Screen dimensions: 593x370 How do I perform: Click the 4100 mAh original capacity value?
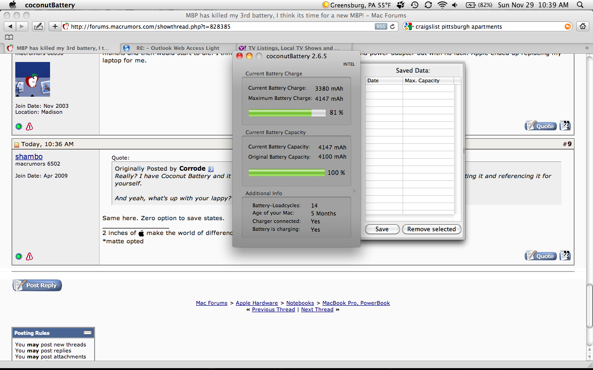click(332, 157)
